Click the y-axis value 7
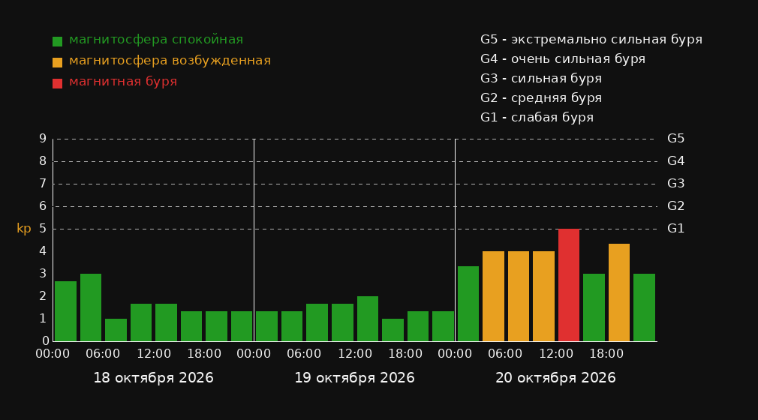 (43, 184)
